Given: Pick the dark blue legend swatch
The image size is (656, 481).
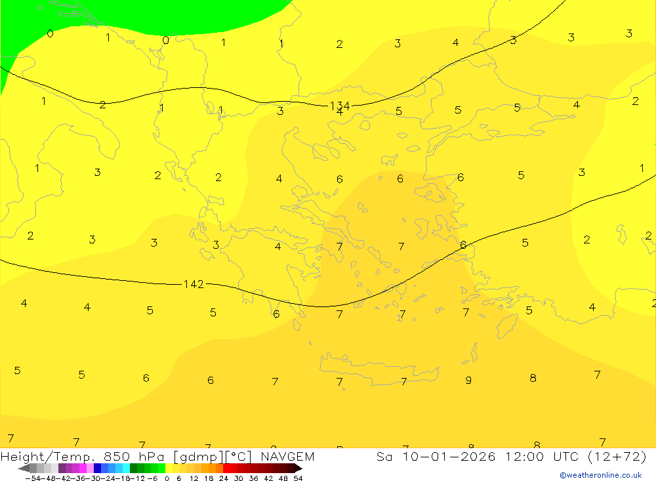Looking at the screenshot, I should 98,468.
